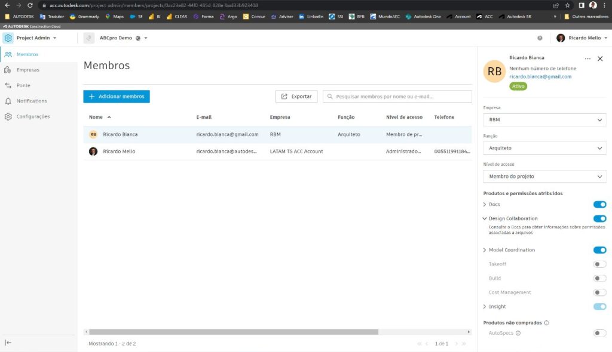
Task: Click Ricardo Mello's avatar in the header
Action: click(561, 38)
